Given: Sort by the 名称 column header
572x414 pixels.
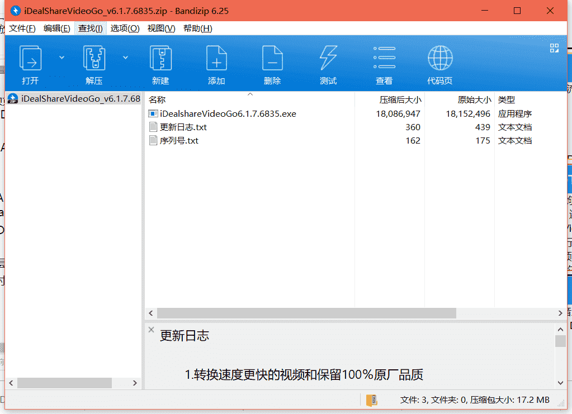Looking at the screenshot, I should pyautogui.click(x=157, y=99).
